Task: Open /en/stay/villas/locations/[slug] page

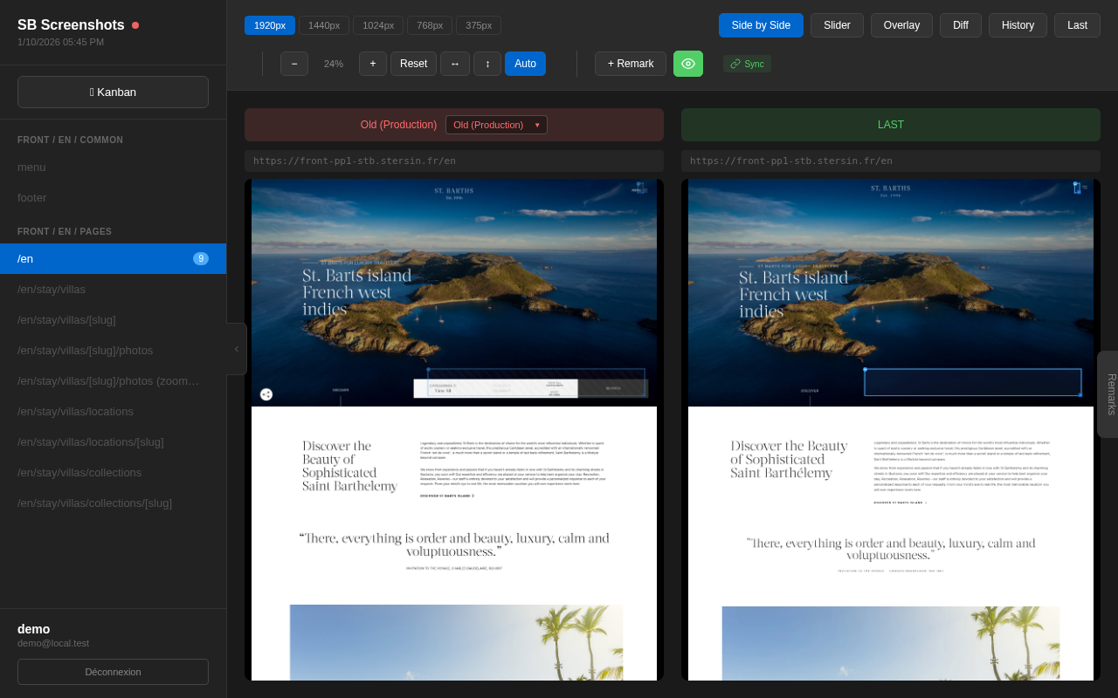Action: tap(113, 442)
